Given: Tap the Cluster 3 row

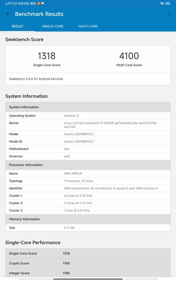Looking at the screenshot, I should click(x=88, y=210).
